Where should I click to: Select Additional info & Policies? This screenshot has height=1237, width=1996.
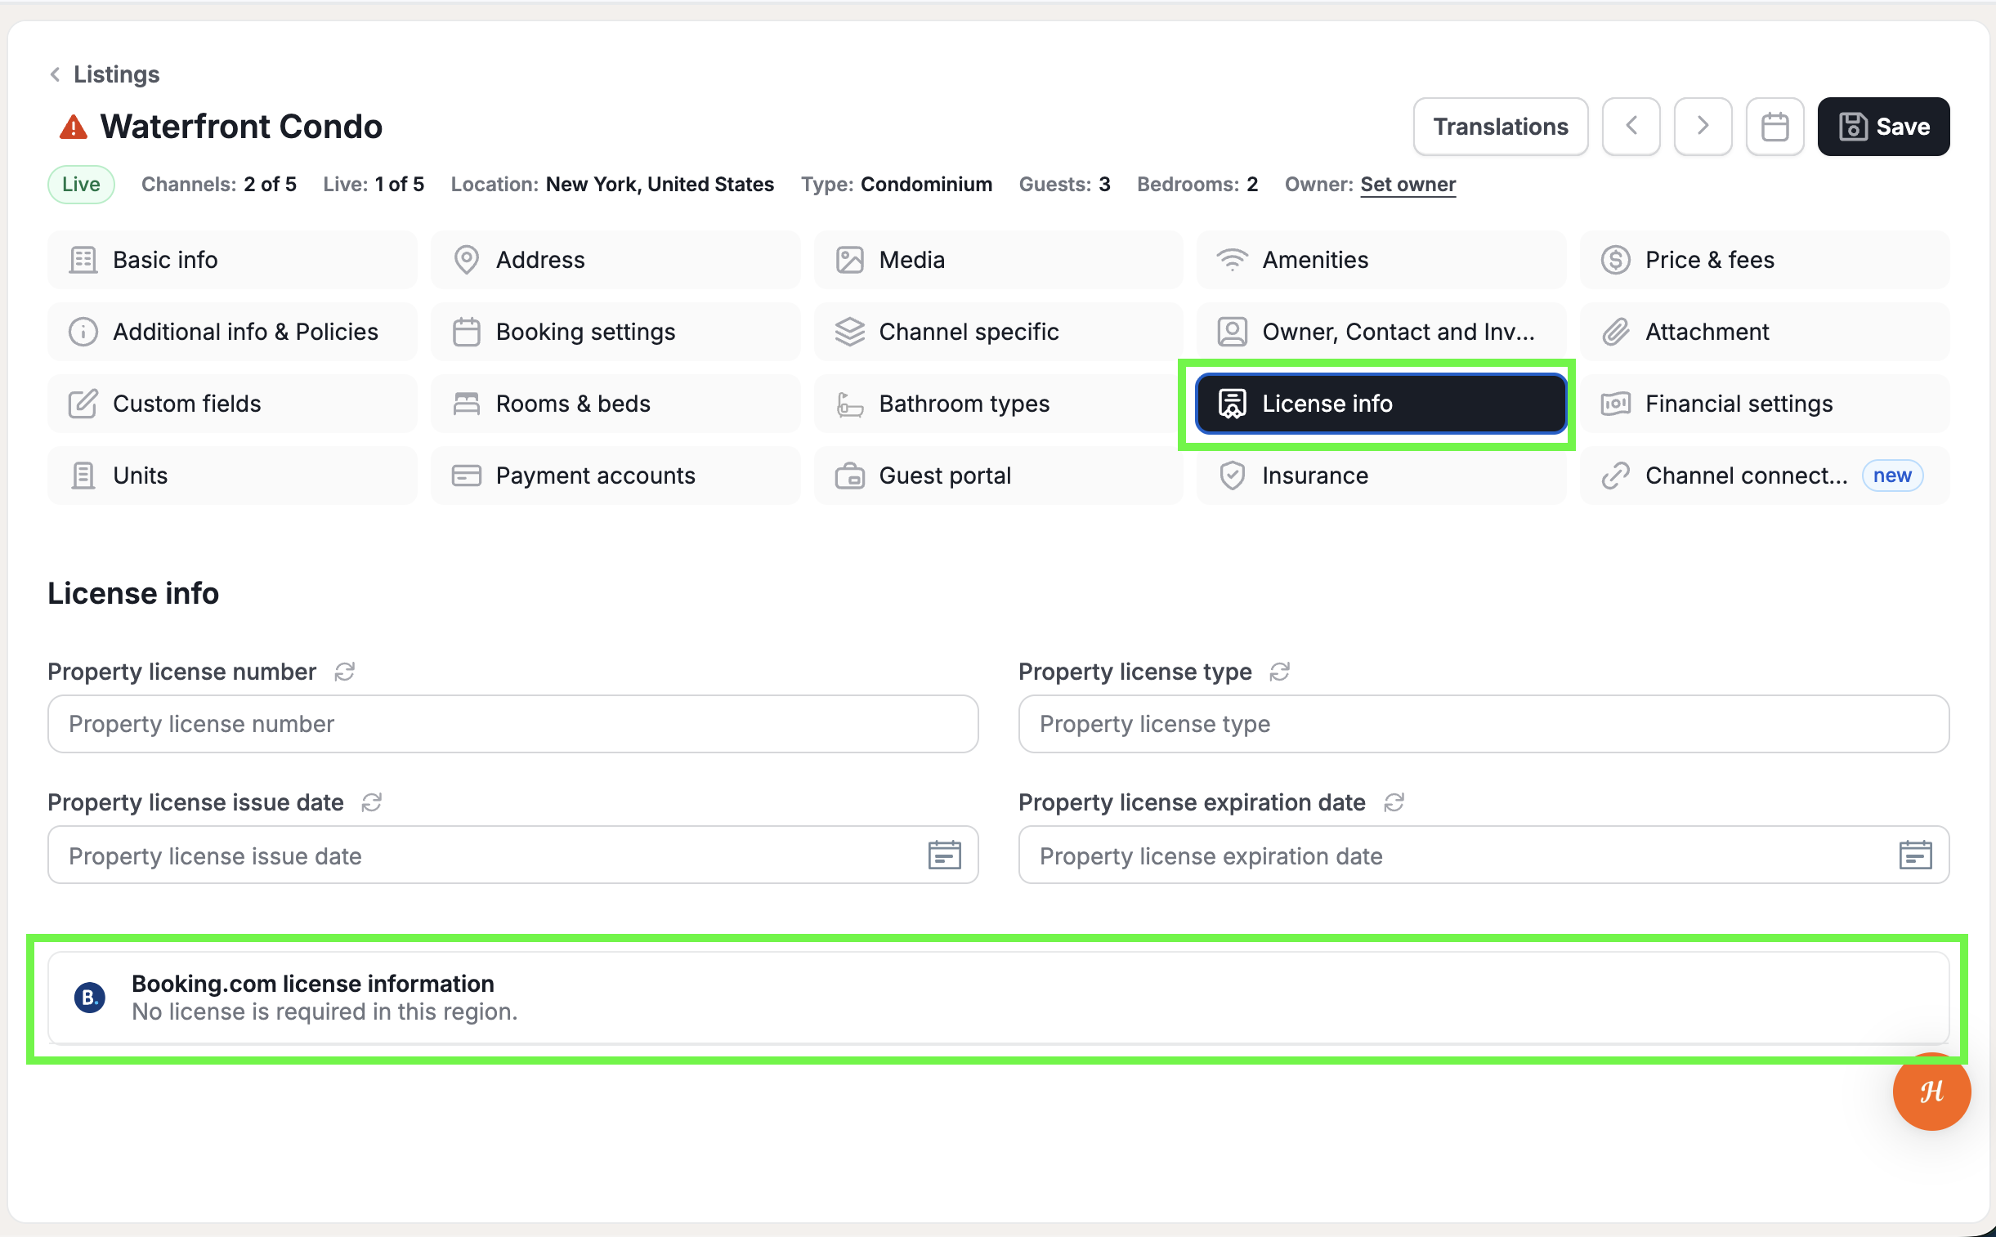(x=232, y=333)
